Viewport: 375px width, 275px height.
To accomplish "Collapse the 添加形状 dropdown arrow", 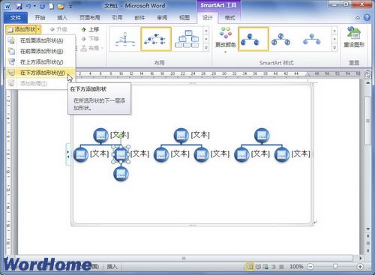I will click(39, 29).
